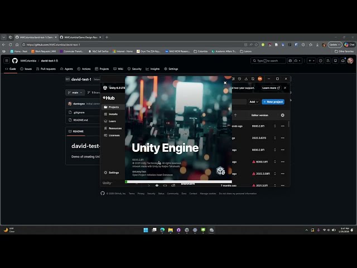Image resolution: width=357 pixels, height=268 pixels.
Task: Open GitHub Wiki tab
Action: 118,69
